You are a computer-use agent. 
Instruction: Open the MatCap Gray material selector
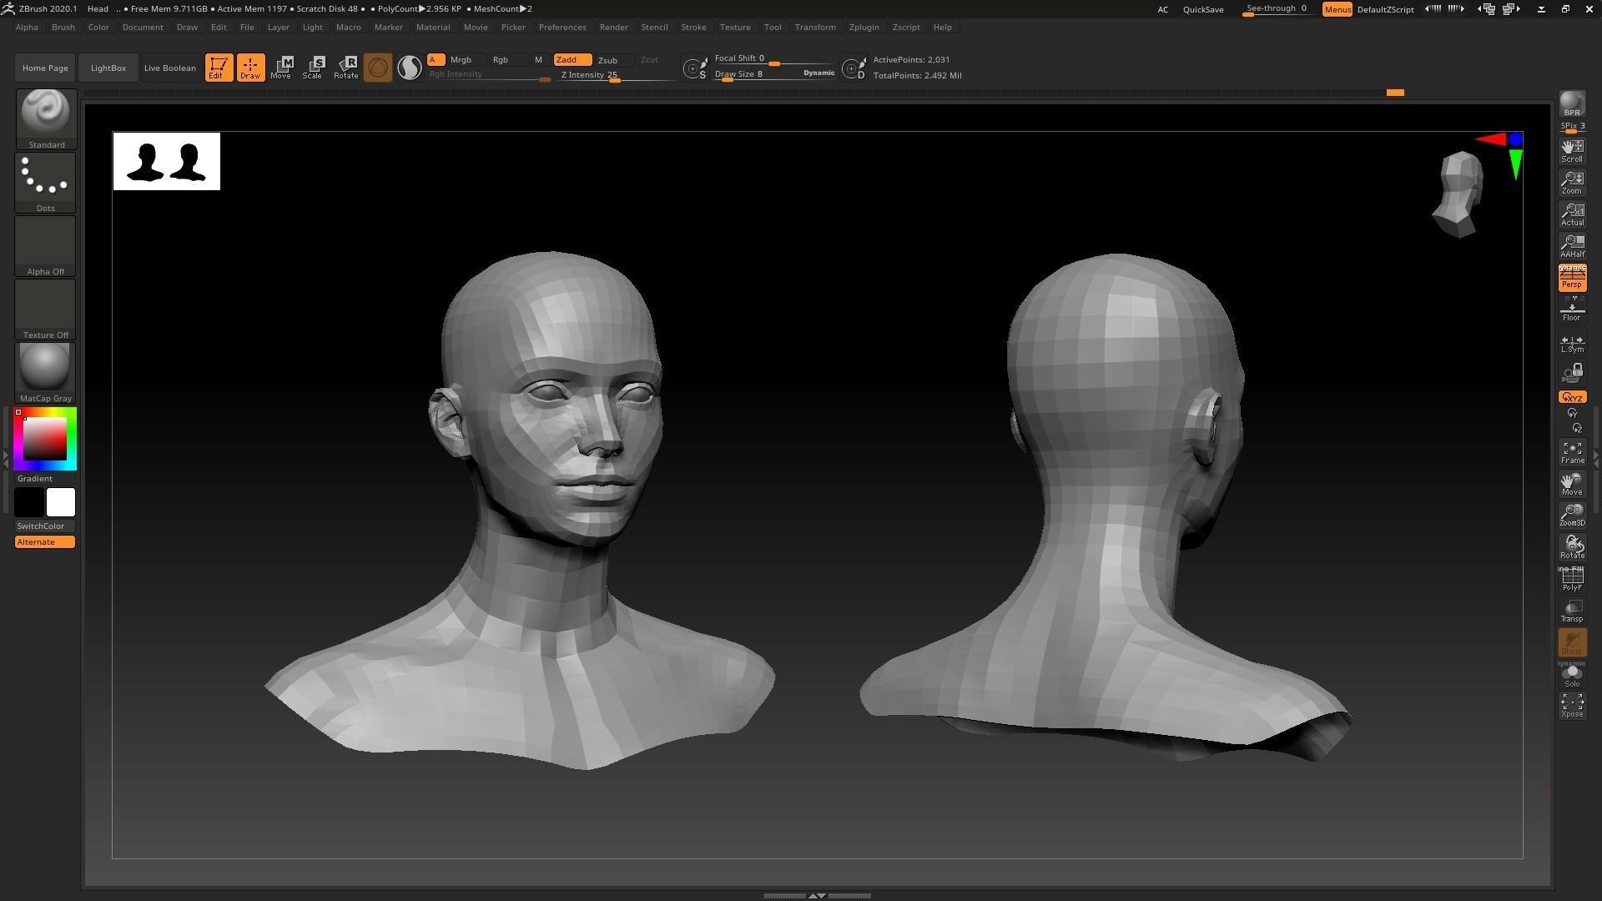46,373
